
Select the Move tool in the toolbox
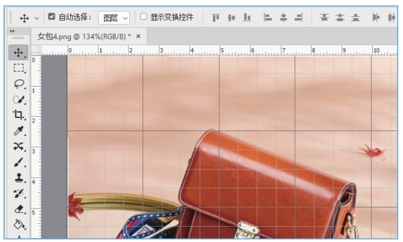point(19,53)
